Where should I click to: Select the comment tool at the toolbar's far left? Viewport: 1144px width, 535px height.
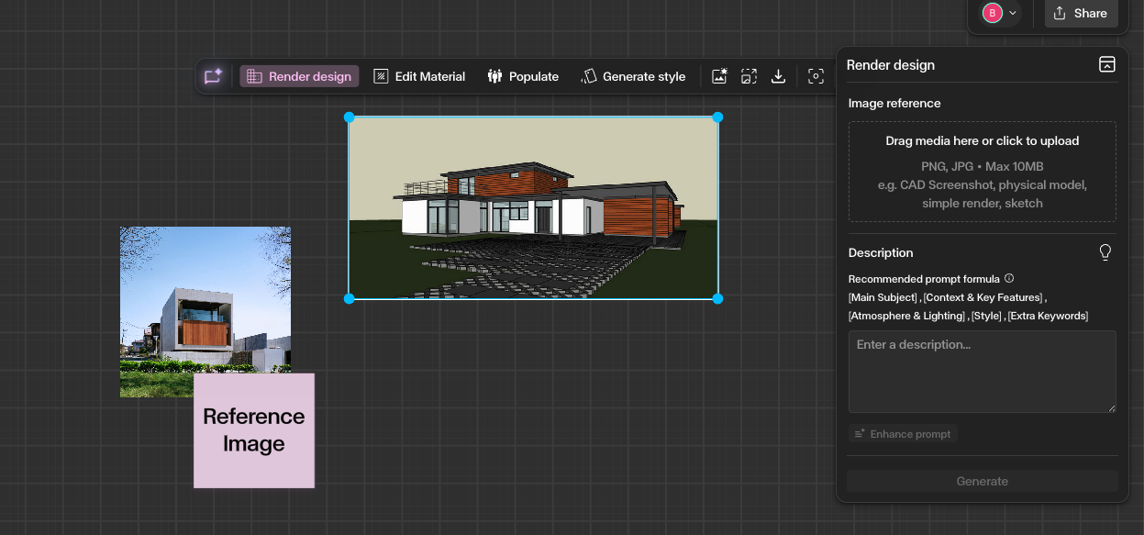click(x=213, y=76)
